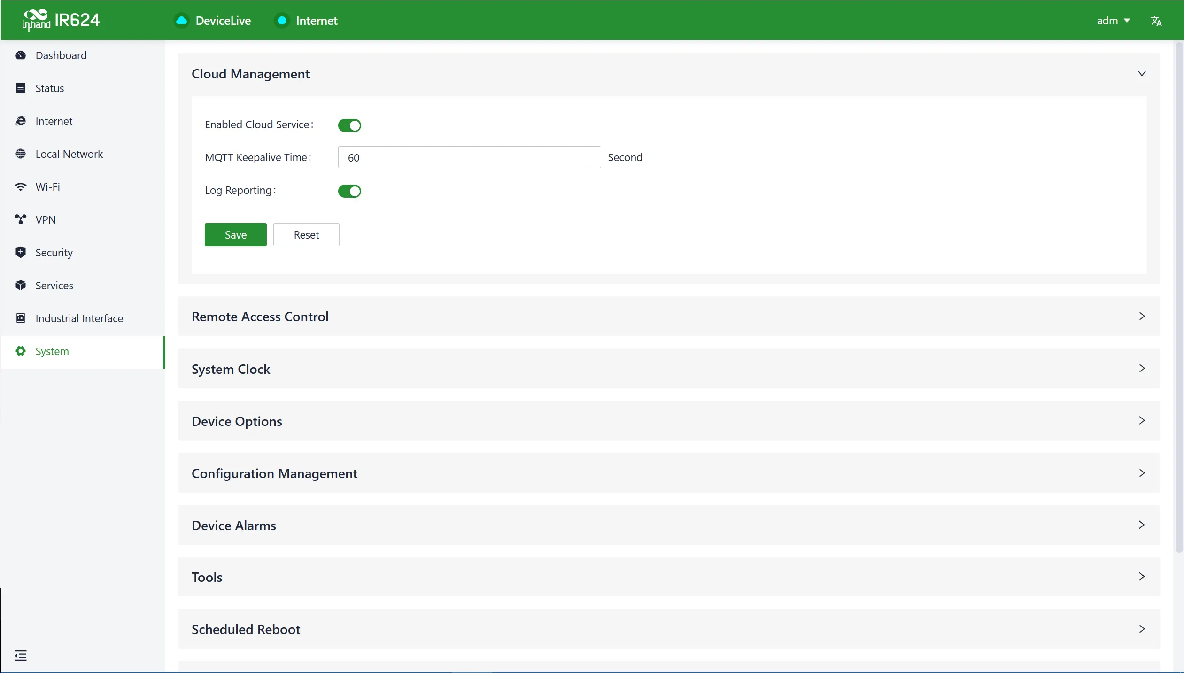Click the Enabled Cloud Service label
Viewport: 1184px width, 673px height.
click(x=259, y=124)
